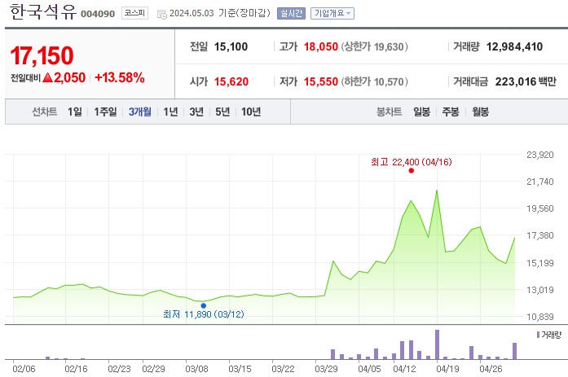Image resolution: width=568 pixels, height=377 pixels.
Task: Select the 1일 line chart tab
Action: 75,112
